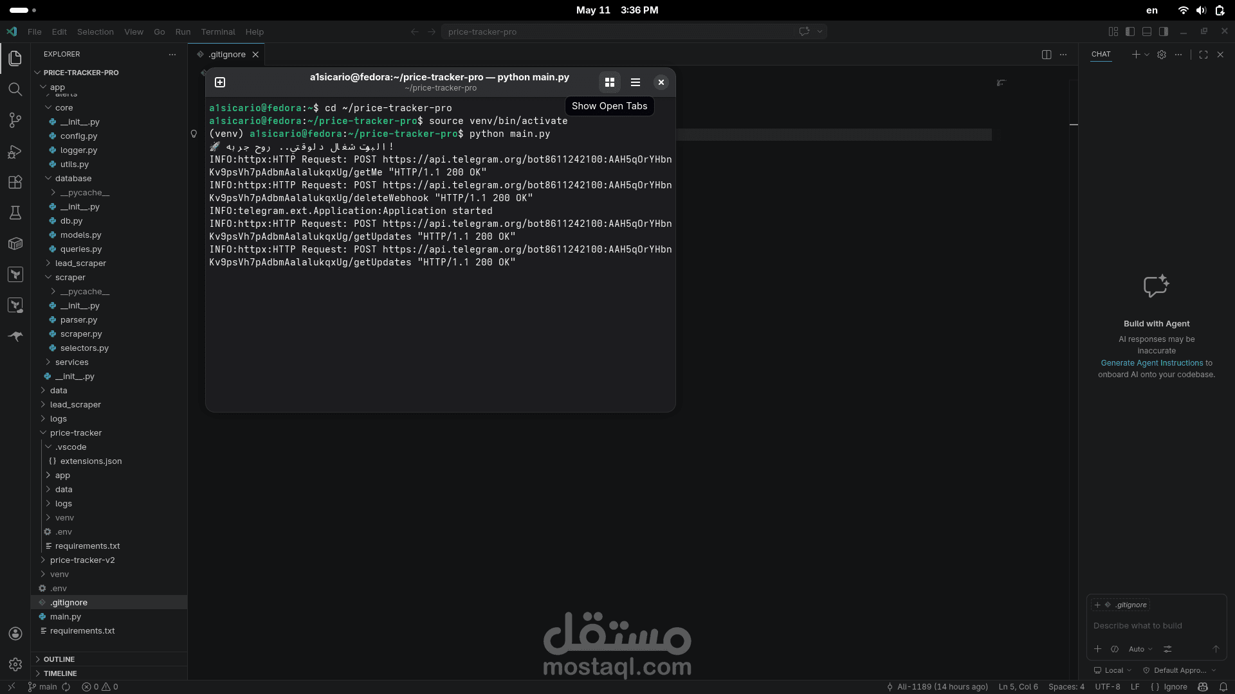The width and height of the screenshot is (1235, 694).
Task: Select the CHAT panel tab
Action: 1101,55
